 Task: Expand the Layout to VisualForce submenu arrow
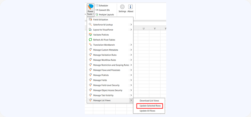coord(131,30)
